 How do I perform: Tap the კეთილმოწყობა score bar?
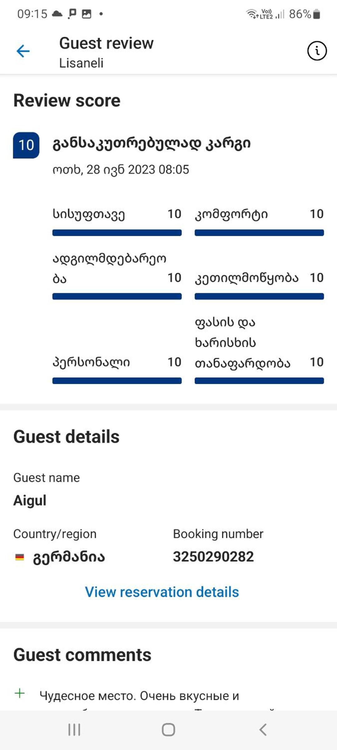259,296
